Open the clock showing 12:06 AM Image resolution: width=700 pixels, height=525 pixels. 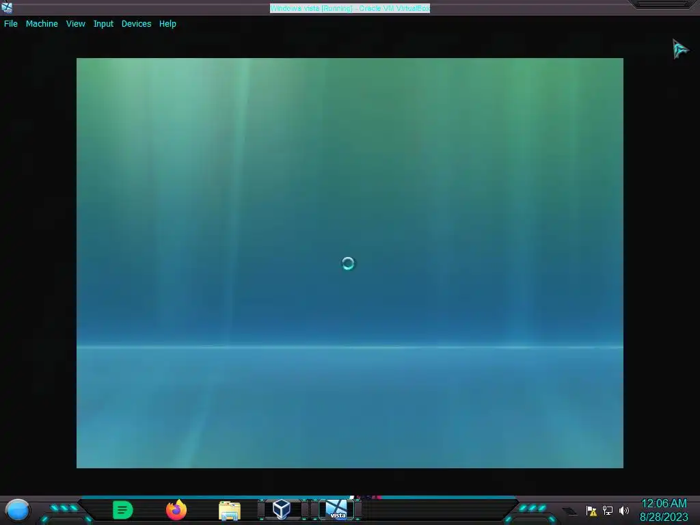[x=664, y=504]
